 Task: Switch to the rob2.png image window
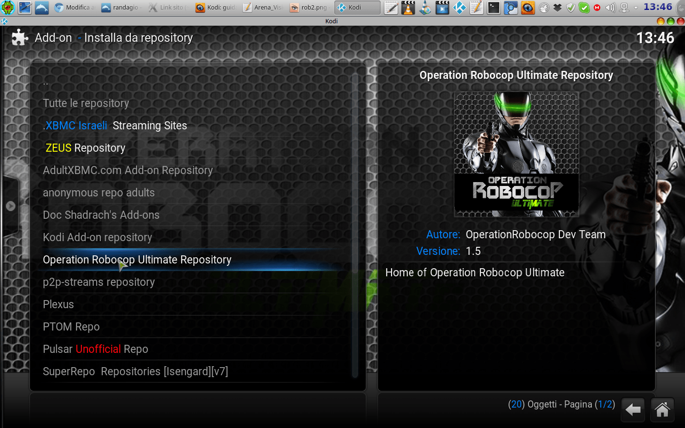pyautogui.click(x=309, y=7)
